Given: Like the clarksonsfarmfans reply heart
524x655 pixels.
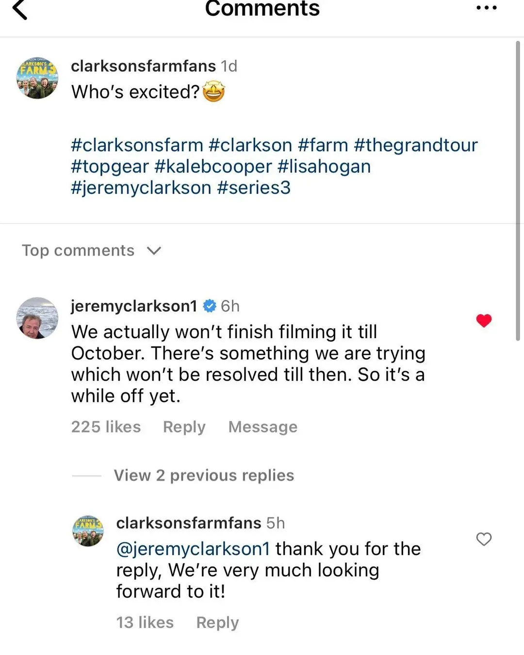Looking at the screenshot, I should (x=484, y=539).
